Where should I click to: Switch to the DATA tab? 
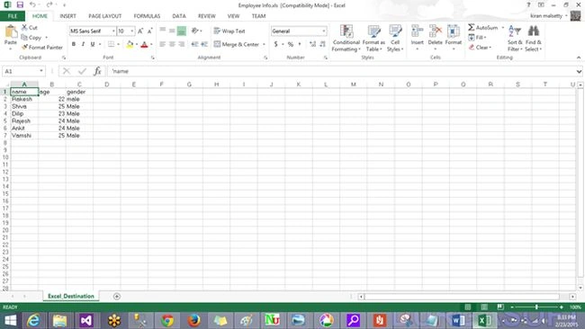click(179, 16)
